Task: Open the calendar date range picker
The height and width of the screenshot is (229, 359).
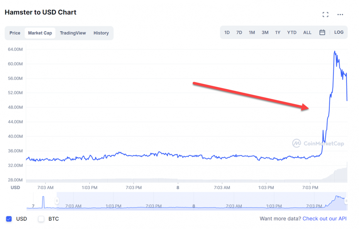Action: point(322,32)
